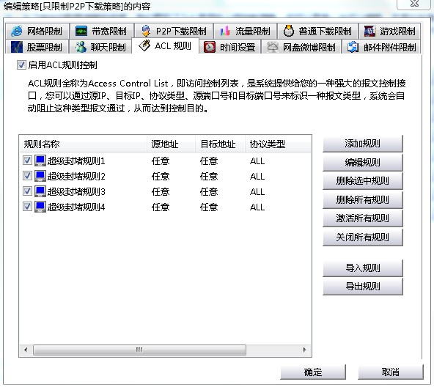Click the 带宽限制 bandwidth monitor icon
Screen dimensions: 434x387
pyautogui.click(x=81, y=31)
